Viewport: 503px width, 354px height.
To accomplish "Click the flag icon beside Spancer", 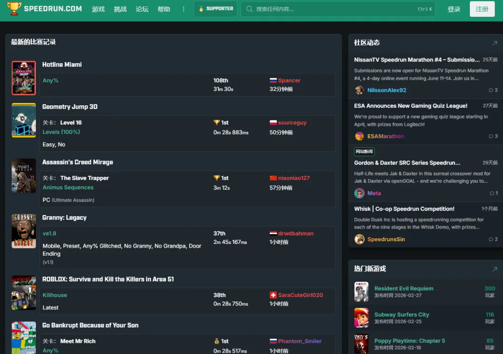I will [273, 80].
